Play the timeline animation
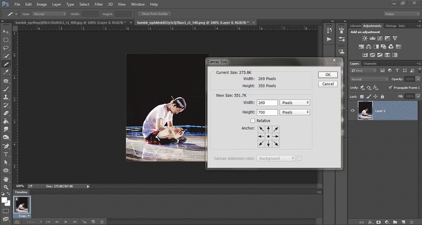Image resolution: width=422 pixels, height=225 pixels. (x=65, y=222)
